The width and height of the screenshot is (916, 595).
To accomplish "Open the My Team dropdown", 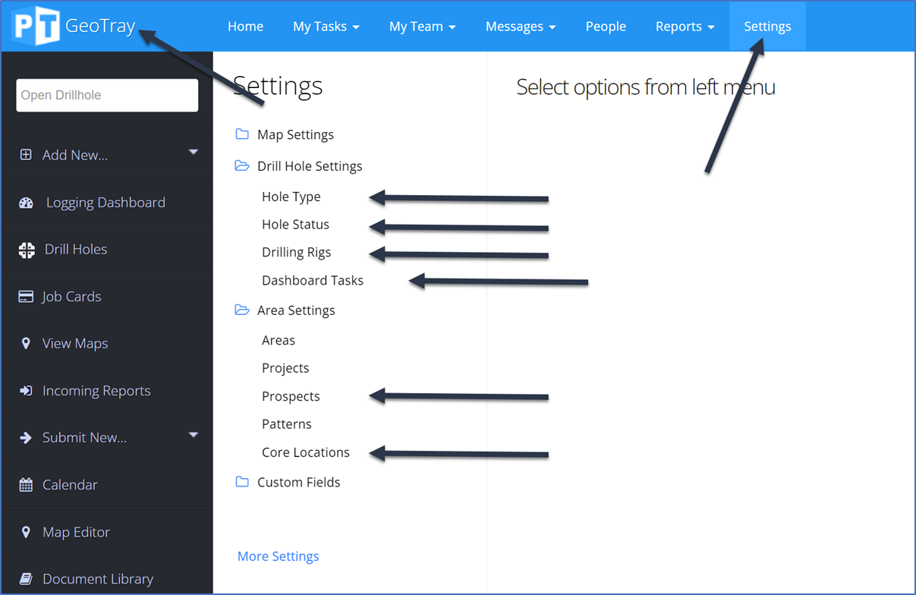I will click(x=422, y=26).
